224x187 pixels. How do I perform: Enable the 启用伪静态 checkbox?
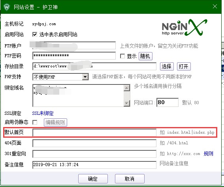(35, 122)
